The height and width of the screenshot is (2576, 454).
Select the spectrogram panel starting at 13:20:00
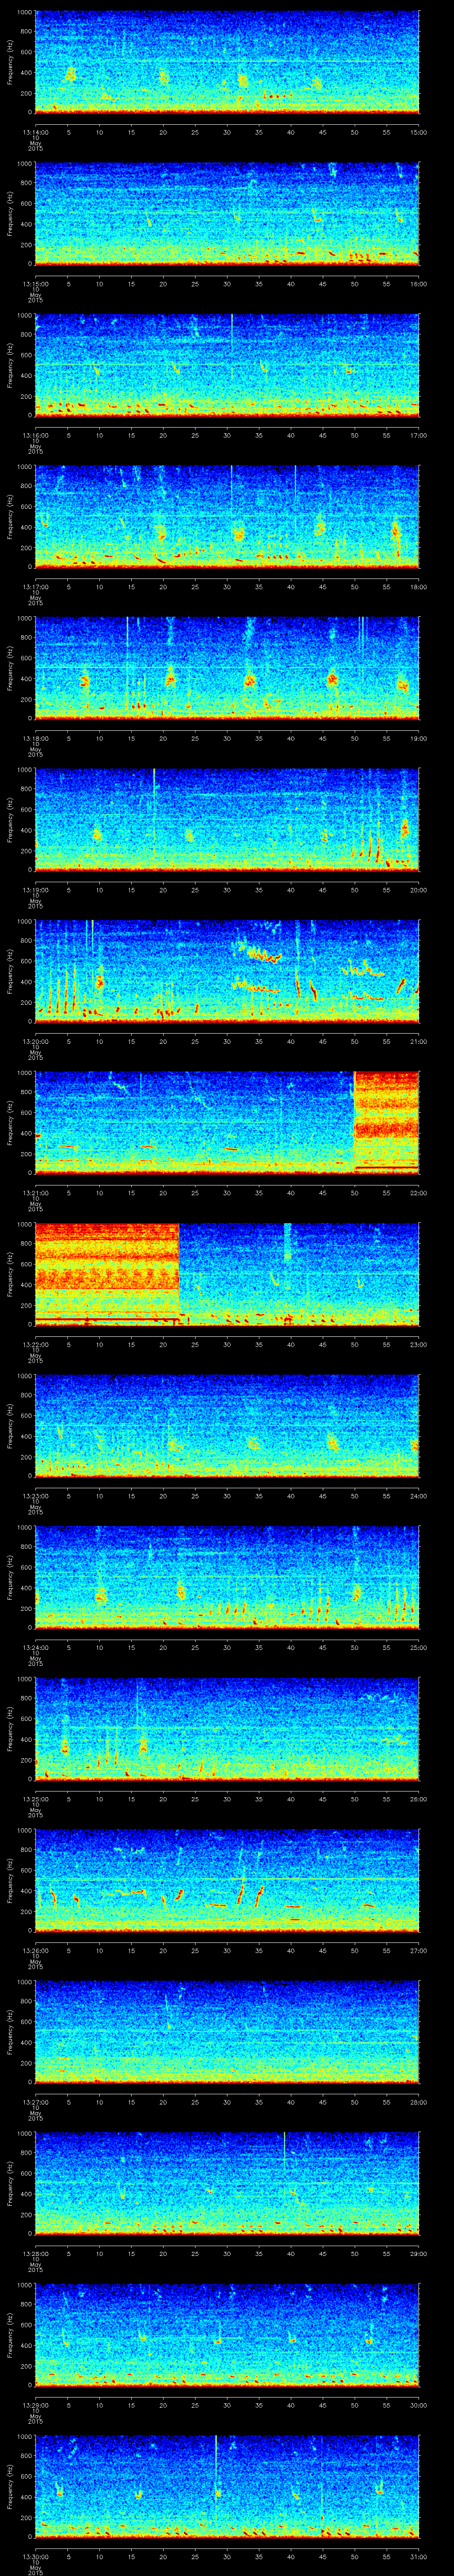pyautogui.click(x=227, y=971)
